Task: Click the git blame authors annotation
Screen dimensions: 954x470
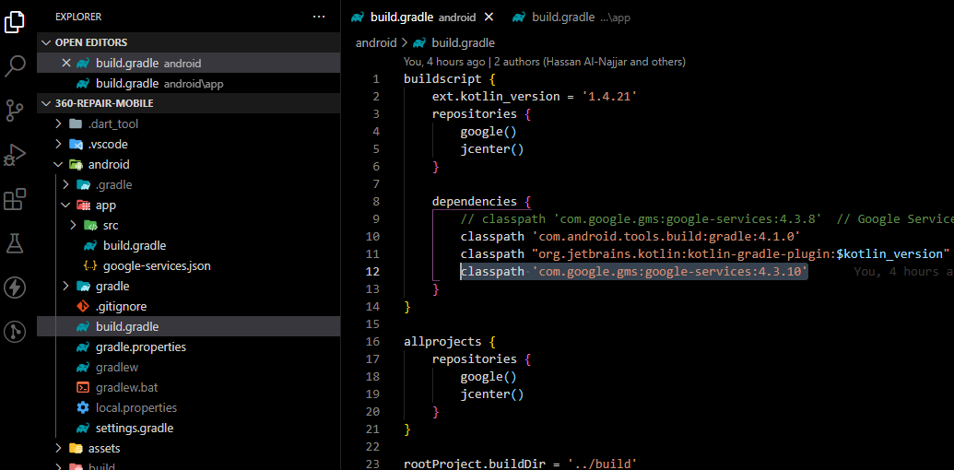Action: [x=544, y=62]
